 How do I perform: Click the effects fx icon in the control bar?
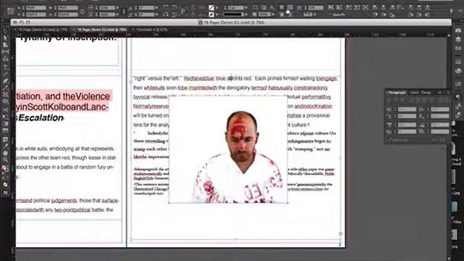[272, 7]
